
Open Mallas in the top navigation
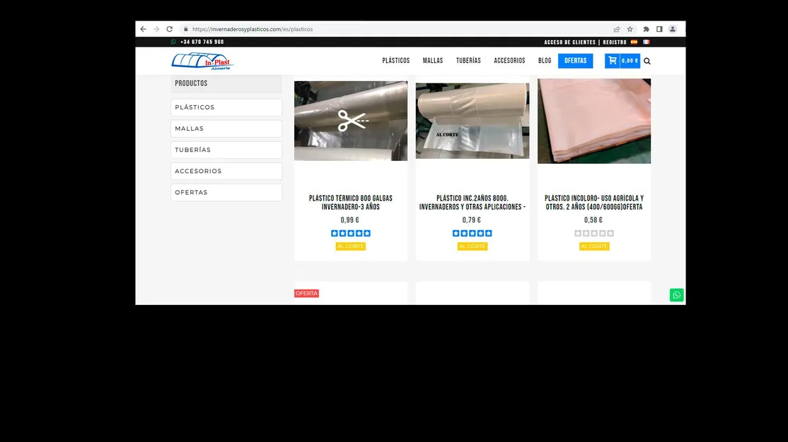(x=433, y=61)
